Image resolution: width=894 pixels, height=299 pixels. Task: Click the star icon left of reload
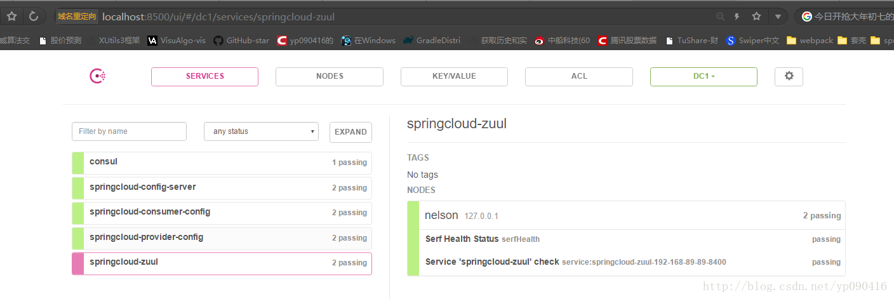11,17
